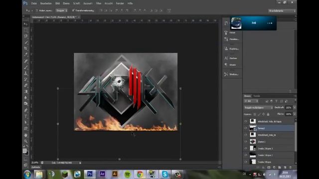Open Illustrator from the taskbar
Viewport: 319px width, 179px height.
coord(115,174)
